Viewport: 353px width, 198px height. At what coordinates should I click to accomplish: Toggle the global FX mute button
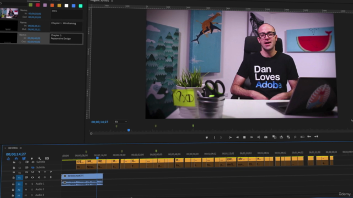click(x=295, y=137)
